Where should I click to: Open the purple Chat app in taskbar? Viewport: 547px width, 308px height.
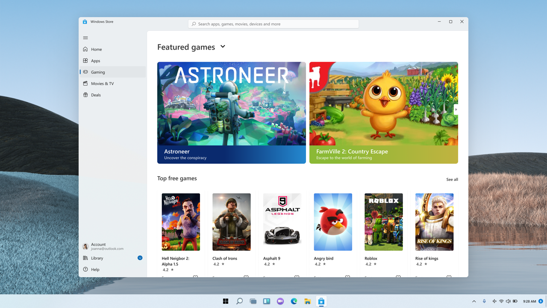(280, 301)
